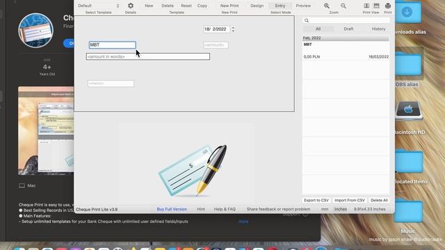Click the cheque and pen illustration

[x=193, y=171]
